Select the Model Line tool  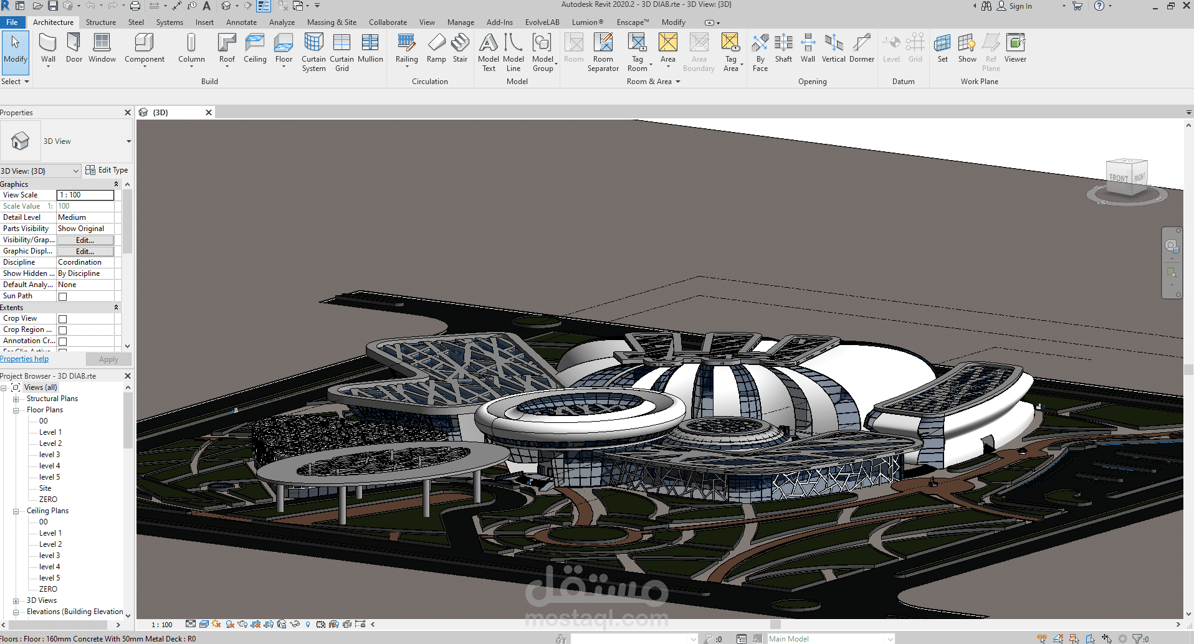click(x=513, y=52)
